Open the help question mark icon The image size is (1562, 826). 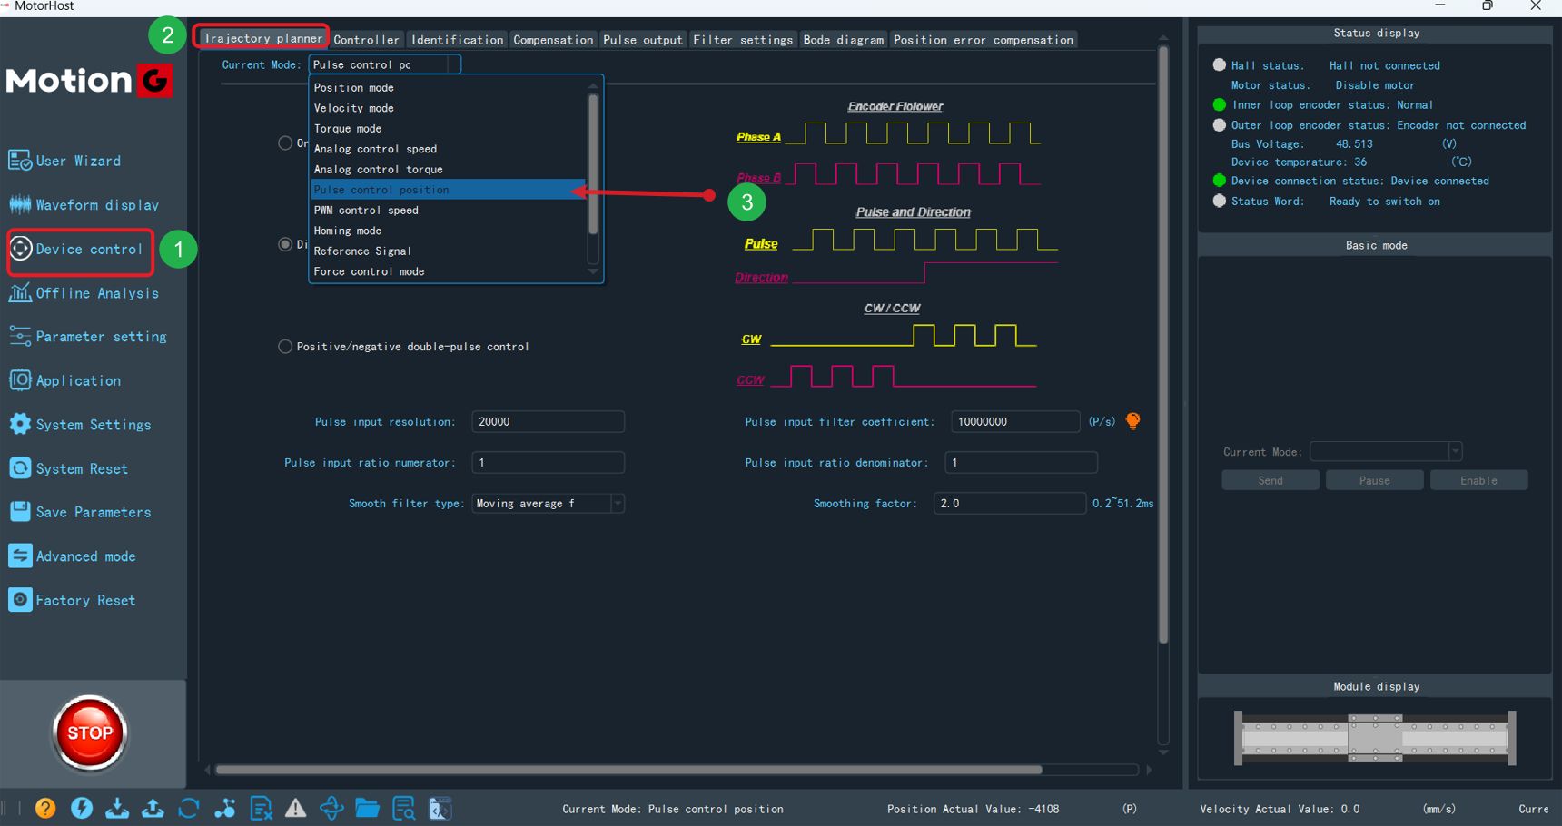pyautogui.click(x=45, y=808)
